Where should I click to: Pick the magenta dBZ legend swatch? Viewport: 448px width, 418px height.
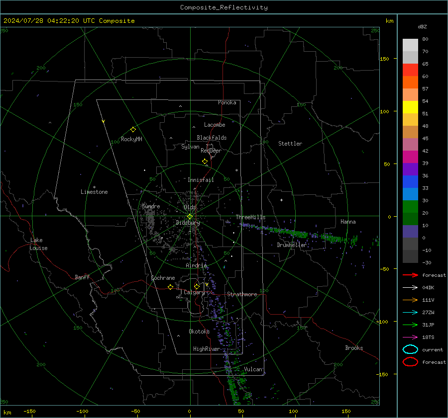point(410,157)
